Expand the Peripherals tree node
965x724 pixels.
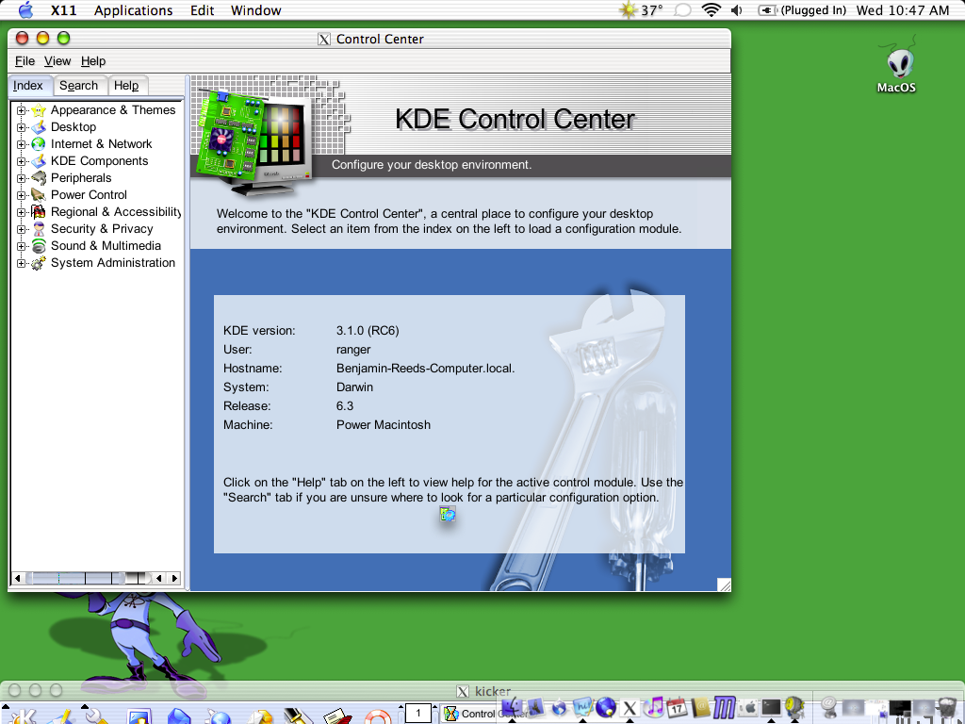click(x=21, y=178)
